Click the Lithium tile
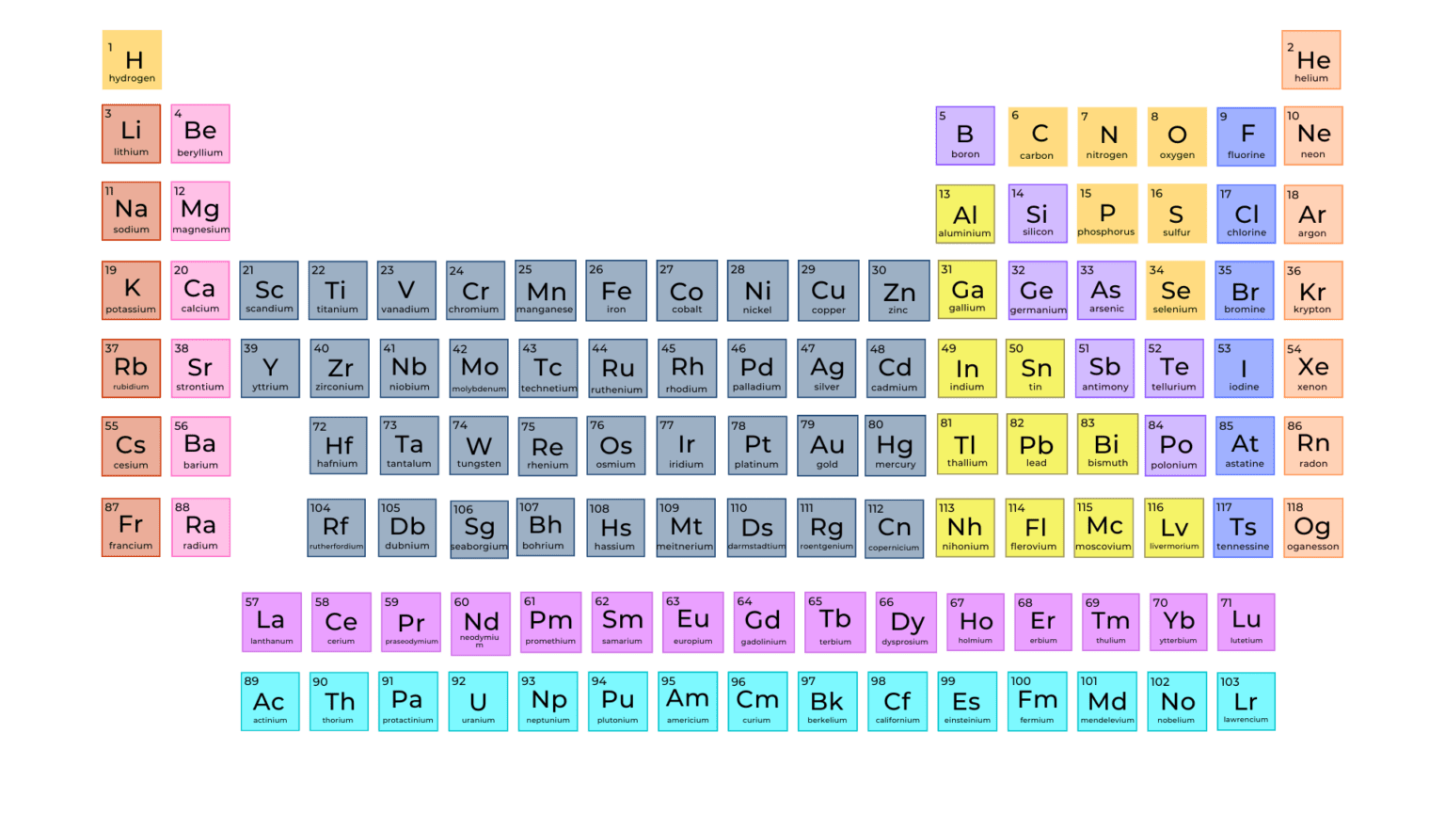Image resolution: width=1445 pixels, height=813 pixels. [x=132, y=134]
